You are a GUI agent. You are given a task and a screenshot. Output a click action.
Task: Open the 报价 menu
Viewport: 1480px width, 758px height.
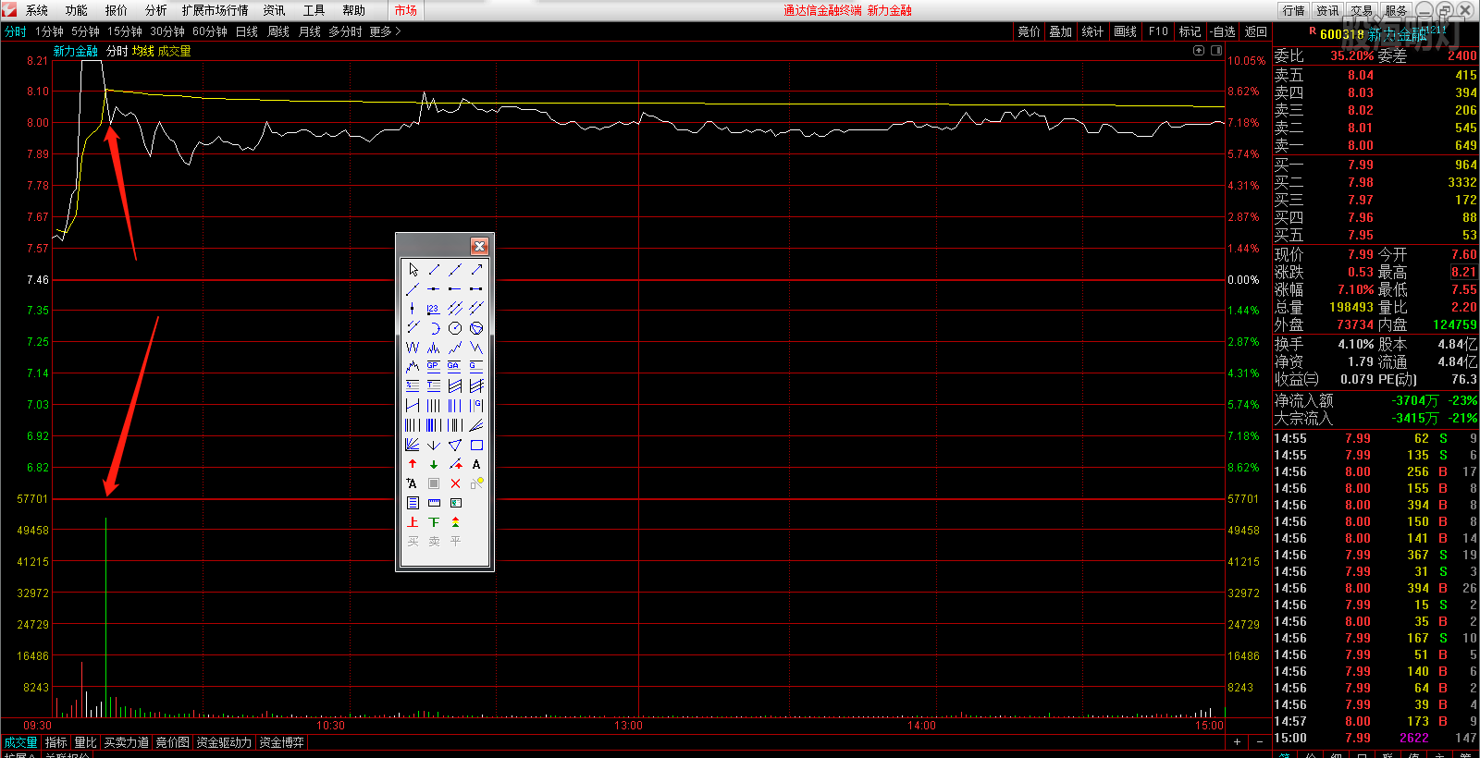pos(117,10)
